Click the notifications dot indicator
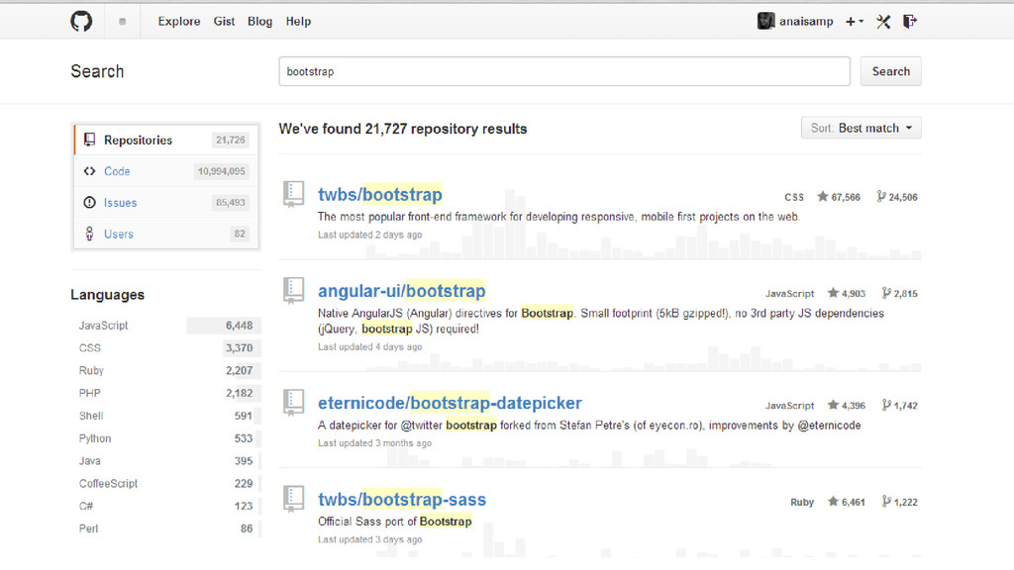This screenshot has height=570, width=1014. 122,22
